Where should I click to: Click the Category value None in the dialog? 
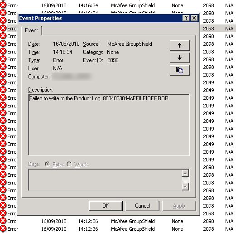pos(113,52)
